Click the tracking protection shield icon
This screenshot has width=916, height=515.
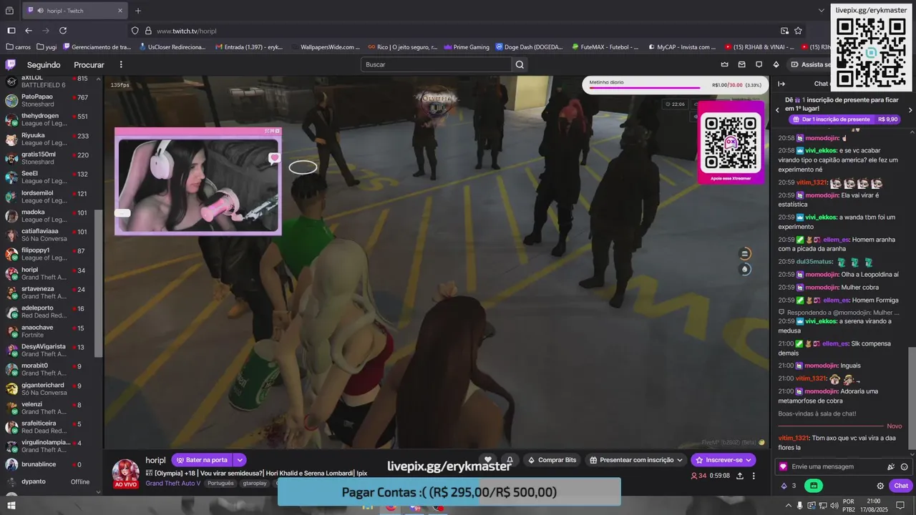coord(135,31)
